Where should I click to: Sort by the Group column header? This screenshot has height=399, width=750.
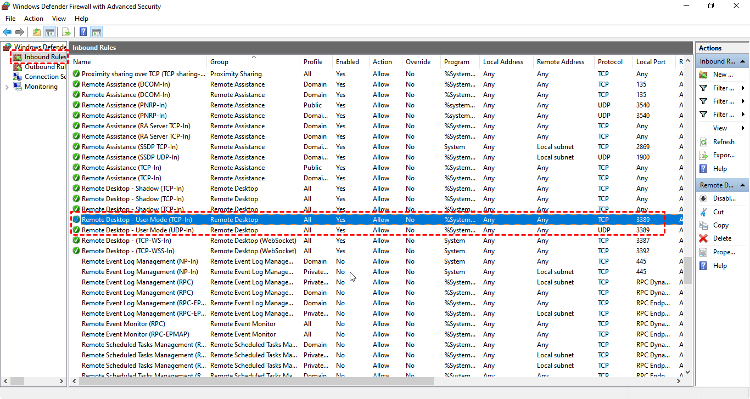tap(254, 62)
